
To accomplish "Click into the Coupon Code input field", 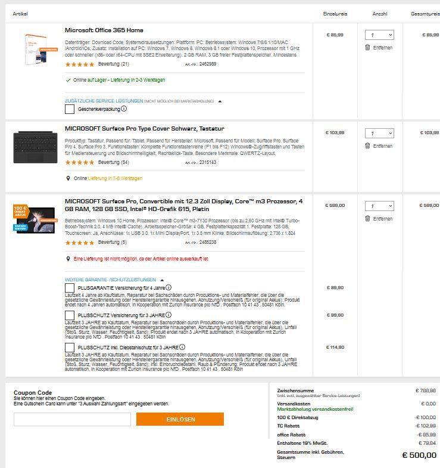I will point(72,419).
